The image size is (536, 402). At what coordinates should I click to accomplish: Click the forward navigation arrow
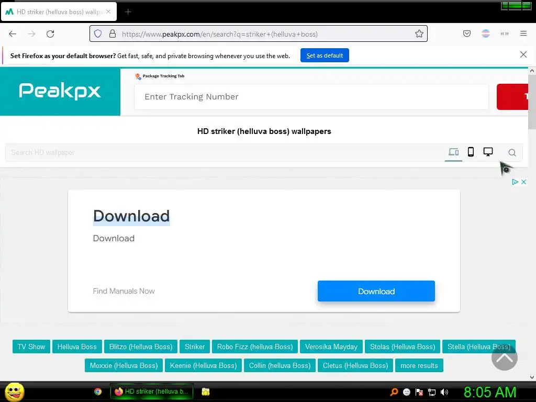click(x=31, y=34)
